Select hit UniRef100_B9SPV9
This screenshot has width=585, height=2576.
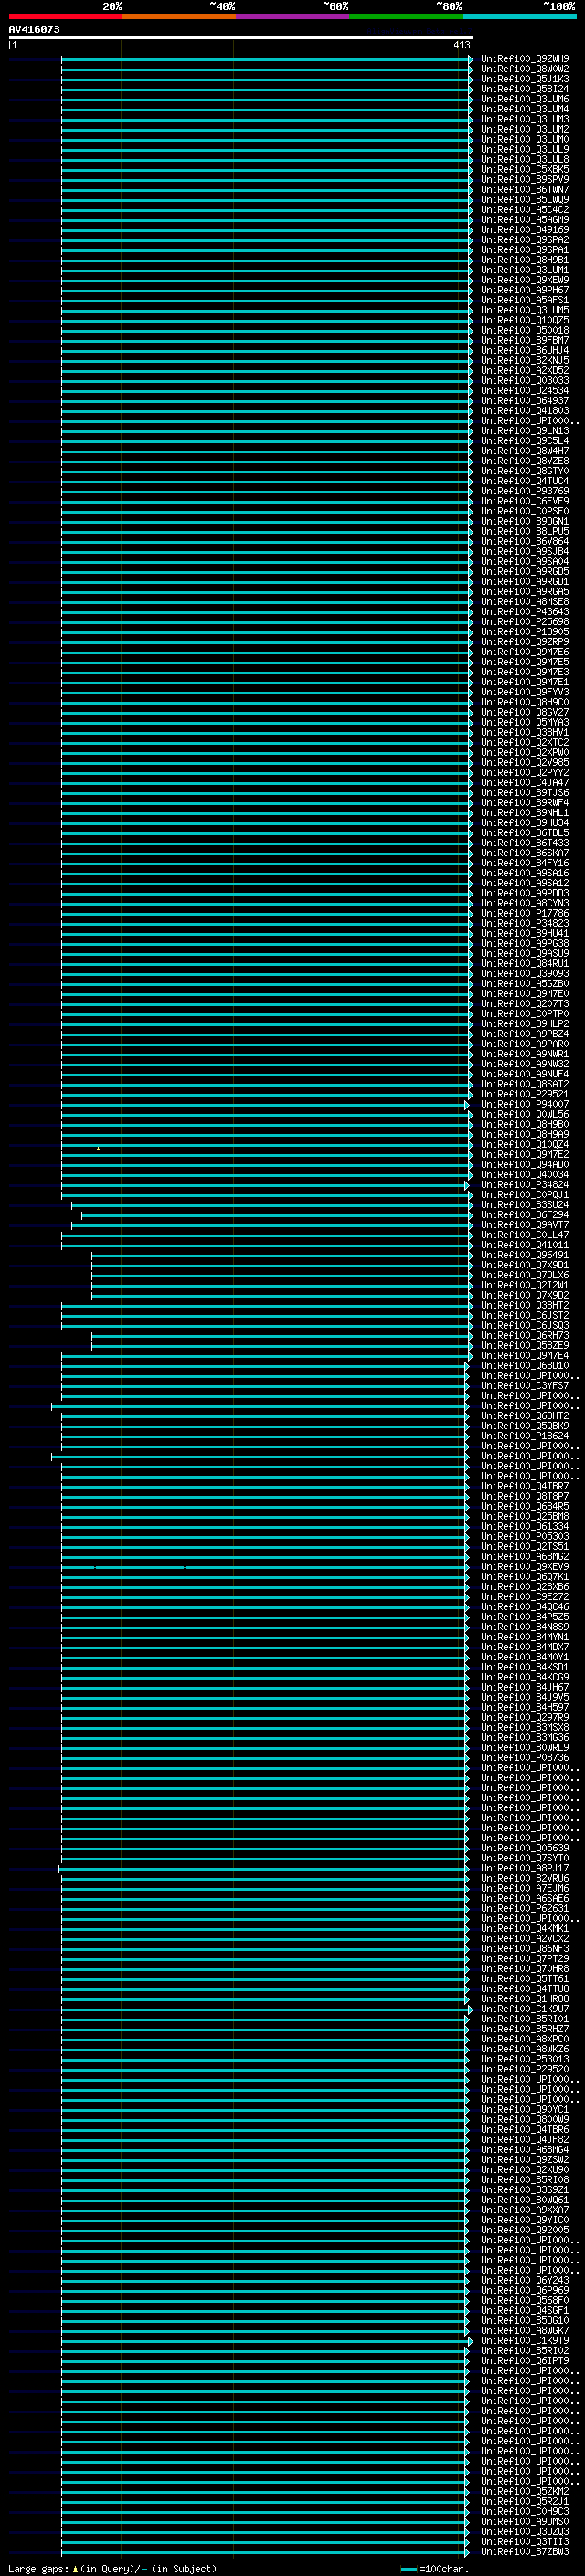point(525,179)
